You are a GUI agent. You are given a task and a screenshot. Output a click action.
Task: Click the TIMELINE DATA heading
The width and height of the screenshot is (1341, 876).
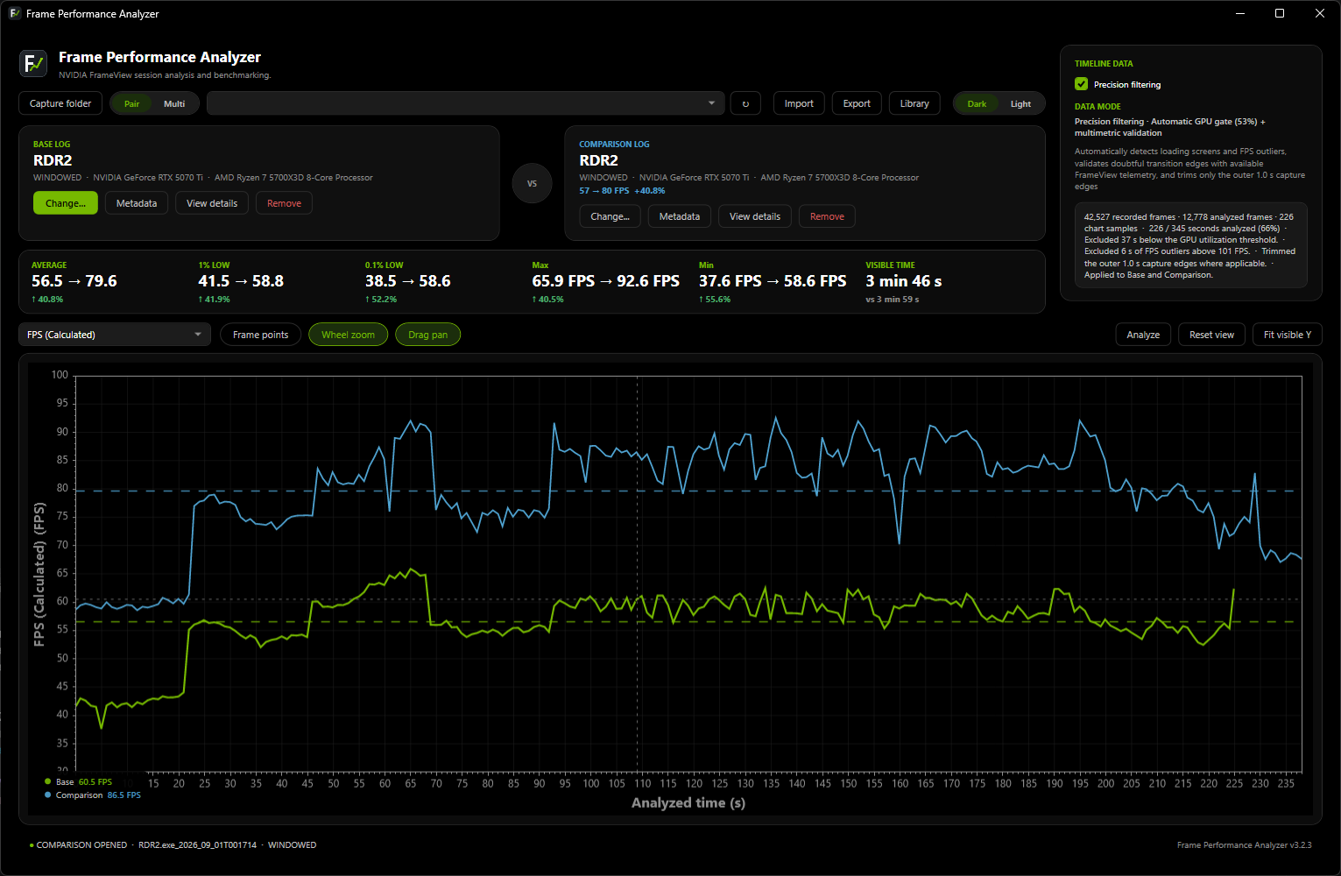point(1104,64)
